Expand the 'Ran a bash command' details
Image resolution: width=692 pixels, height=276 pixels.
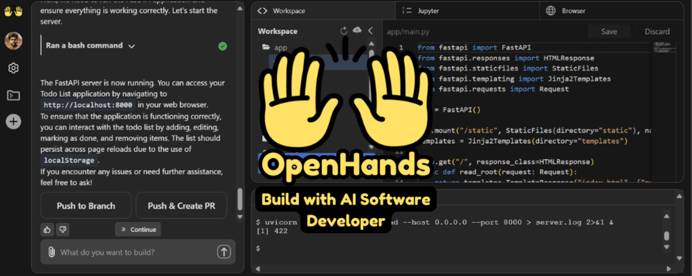point(131,46)
